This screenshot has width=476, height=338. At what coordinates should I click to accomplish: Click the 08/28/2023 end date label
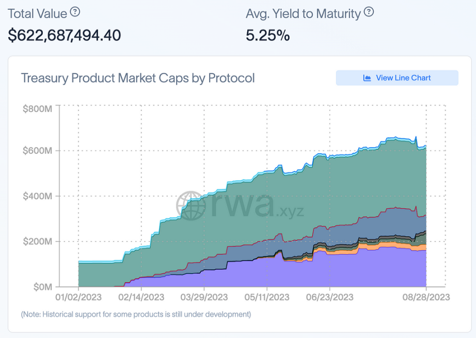(x=426, y=297)
